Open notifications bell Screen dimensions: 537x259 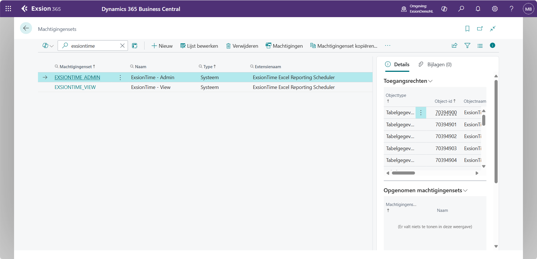(478, 9)
